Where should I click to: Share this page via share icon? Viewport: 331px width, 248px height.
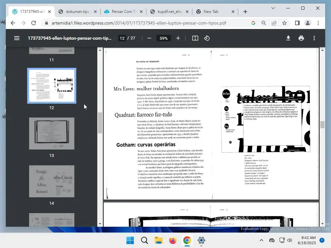[274, 23]
